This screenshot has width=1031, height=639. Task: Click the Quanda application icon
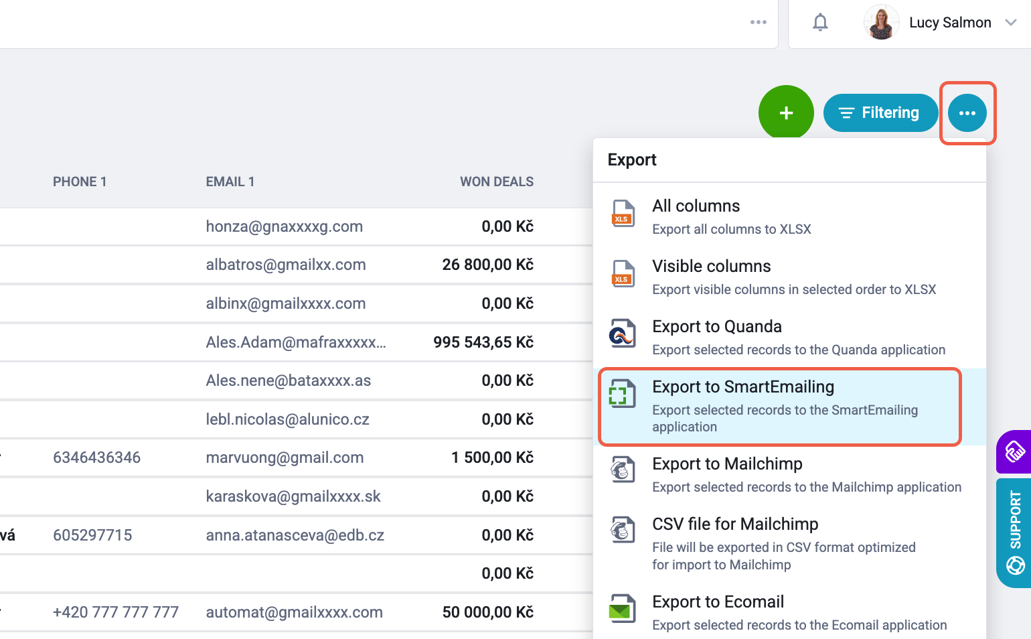(x=622, y=334)
